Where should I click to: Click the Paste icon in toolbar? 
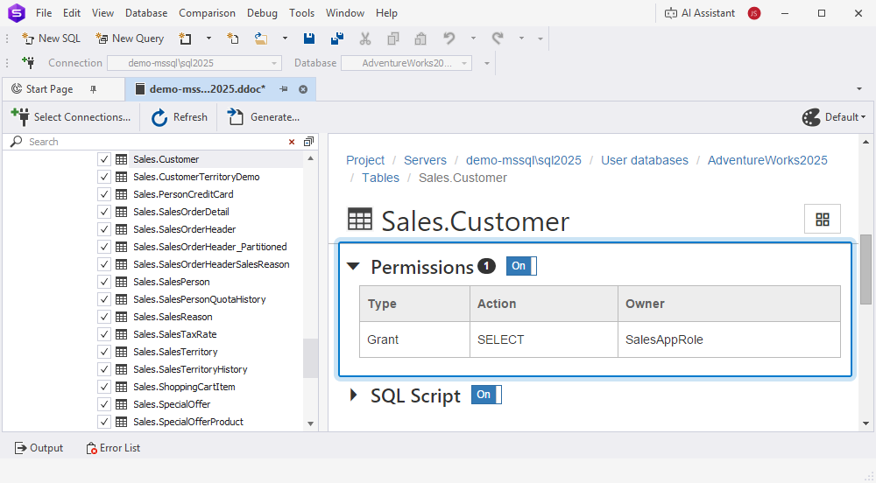tap(420, 38)
